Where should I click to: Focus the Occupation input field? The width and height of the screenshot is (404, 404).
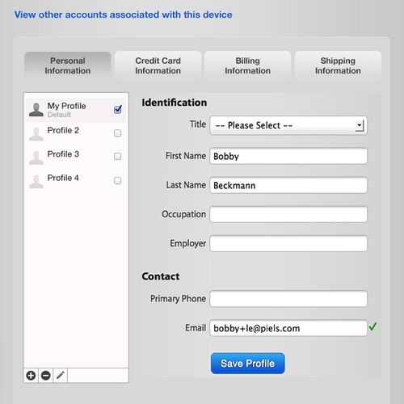[288, 214]
